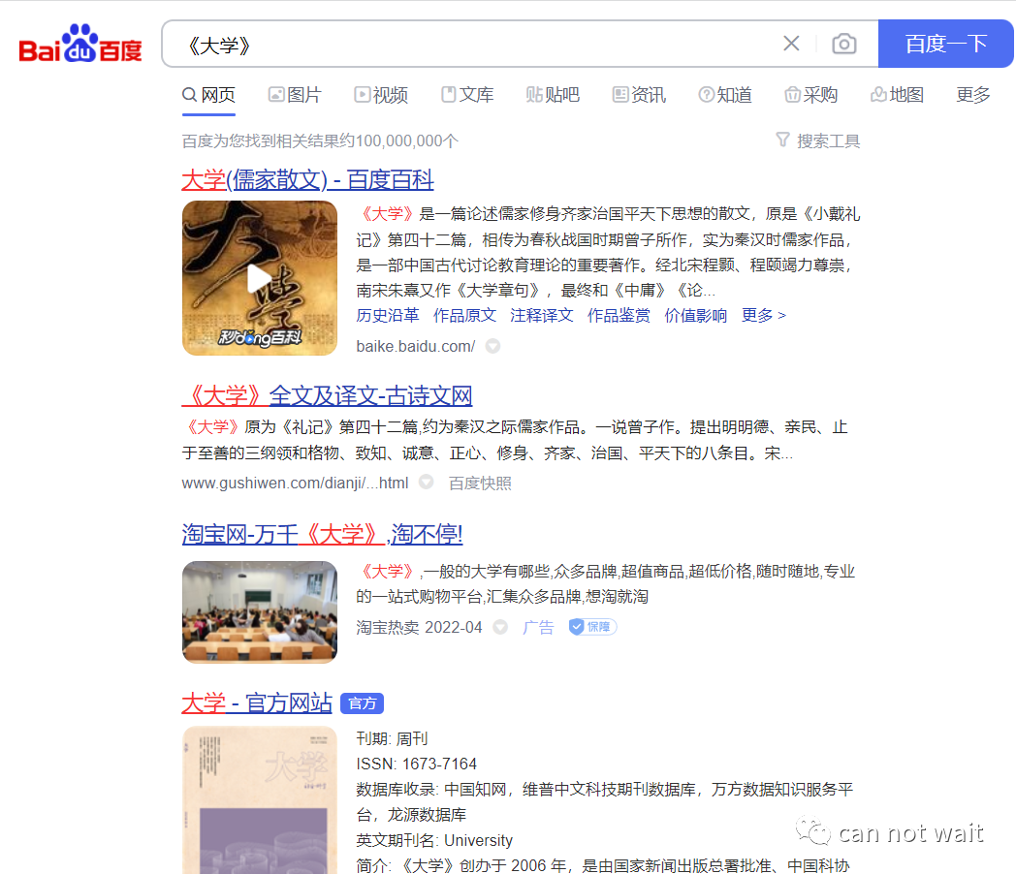The width and height of the screenshot is (1016, 874).
Task: Open the dropdown icon next to 淘宝热卖
Action: point(500,627)
